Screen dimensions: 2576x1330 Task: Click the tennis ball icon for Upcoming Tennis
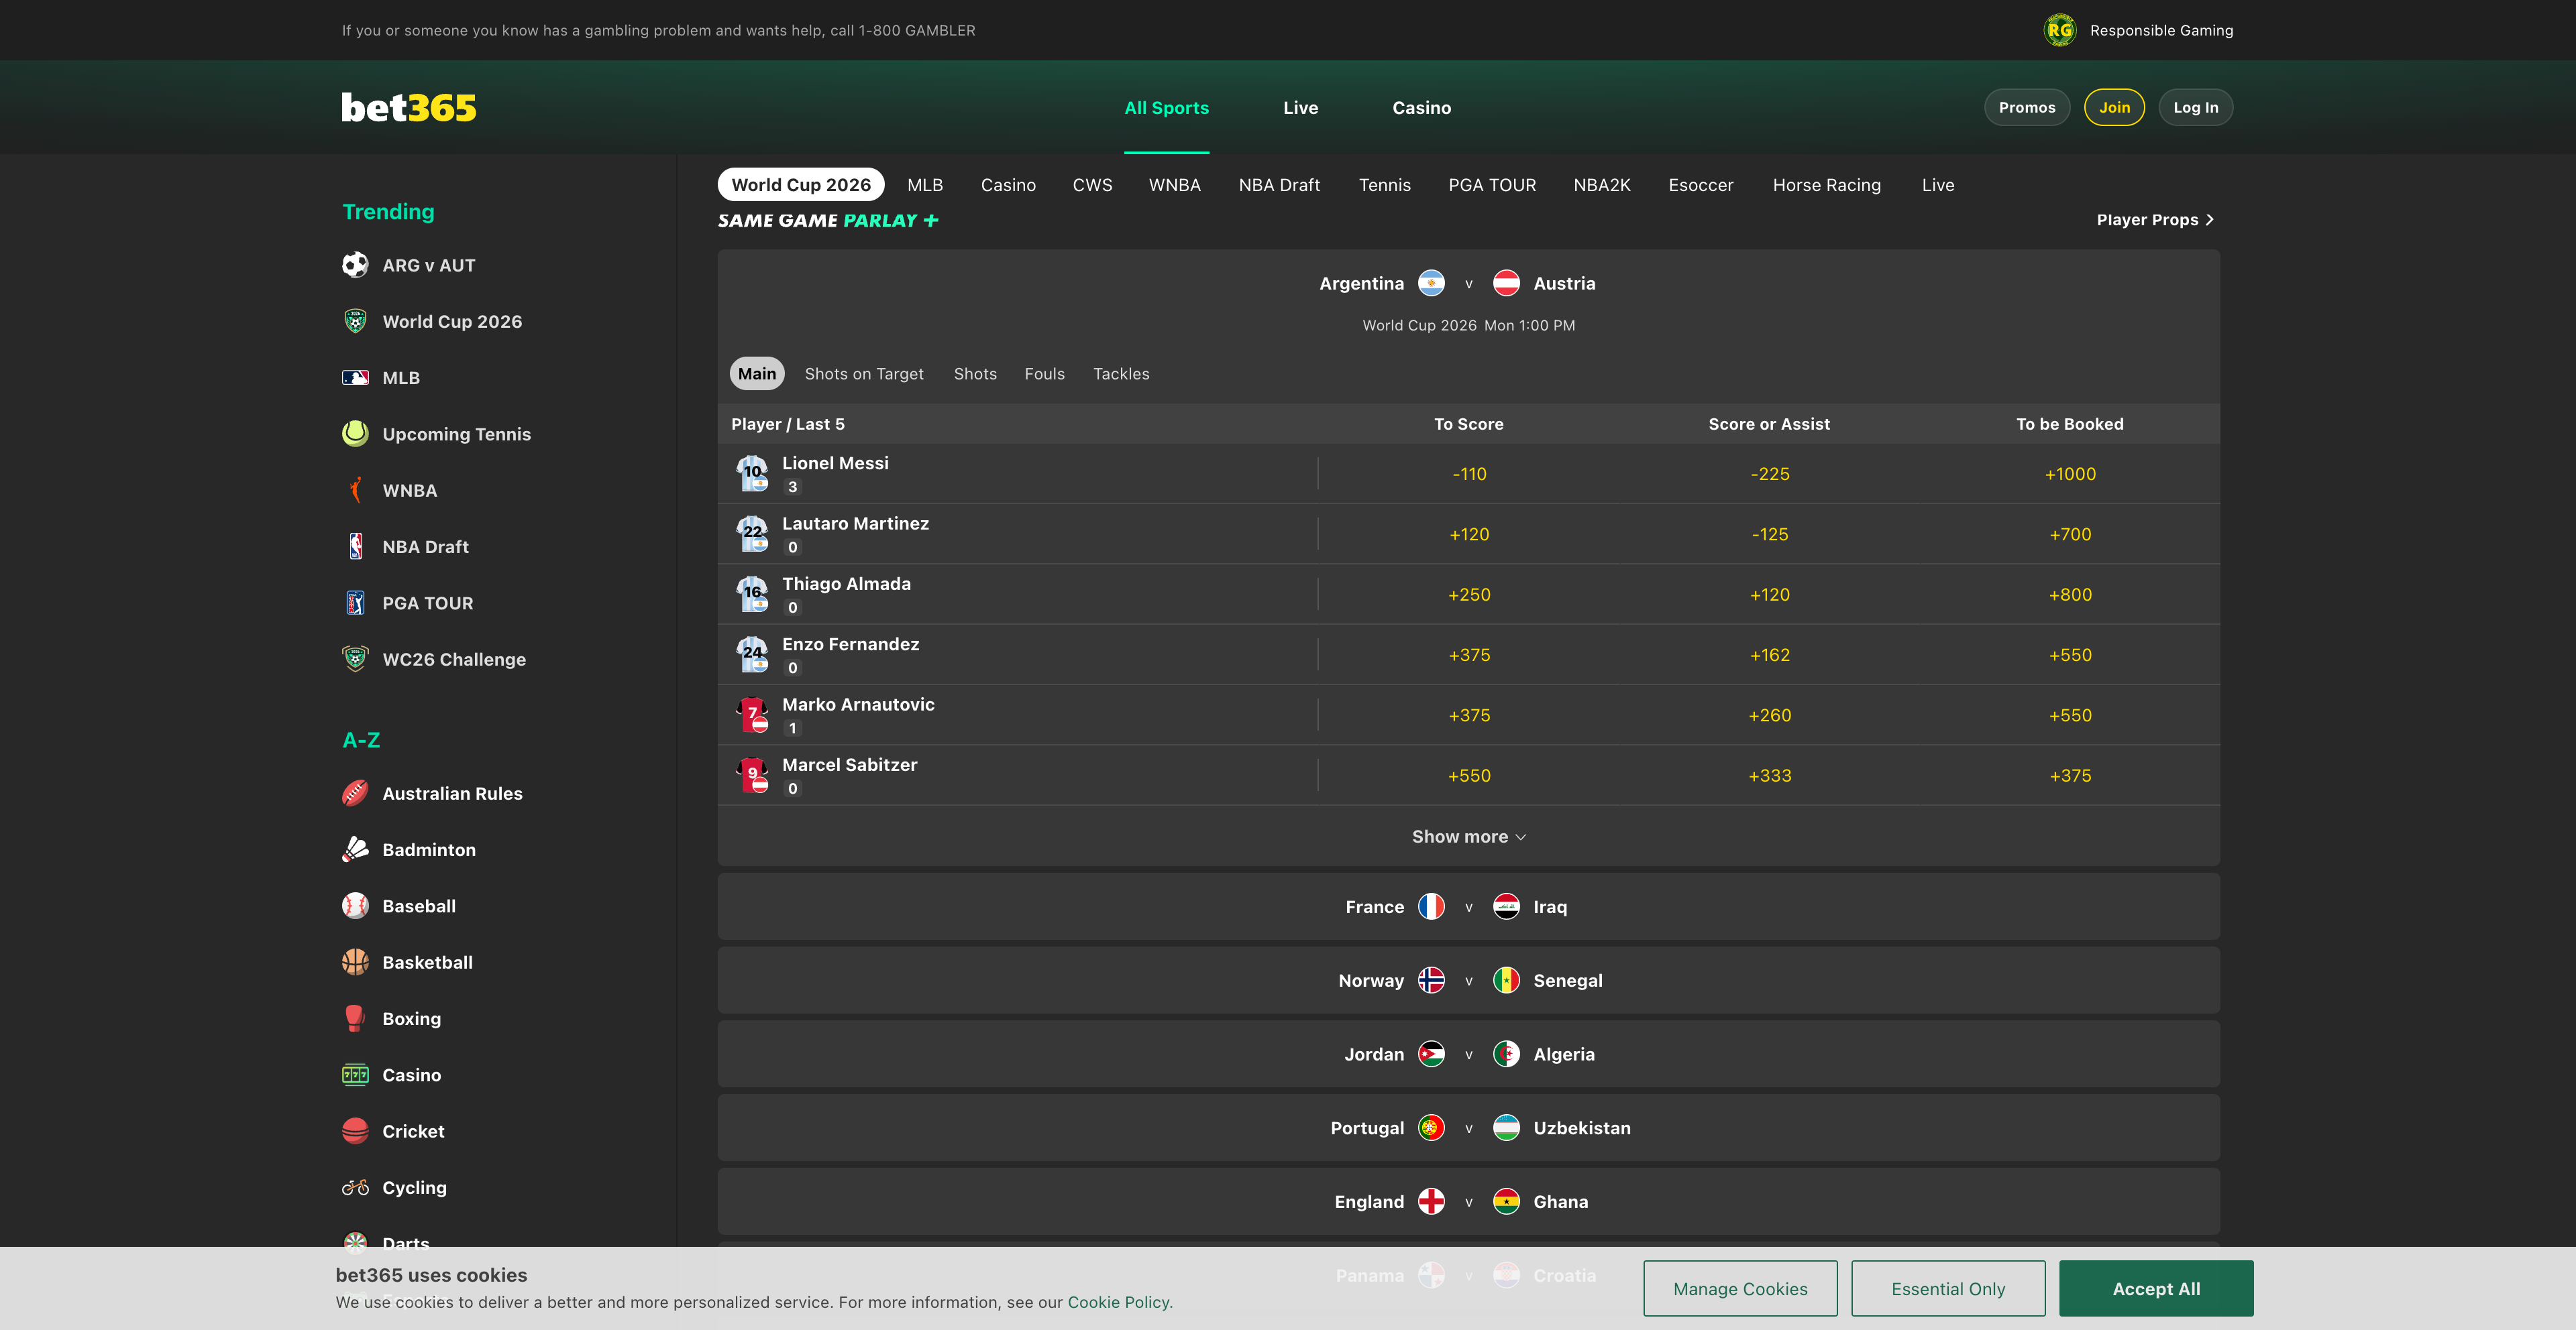[355, 434]
